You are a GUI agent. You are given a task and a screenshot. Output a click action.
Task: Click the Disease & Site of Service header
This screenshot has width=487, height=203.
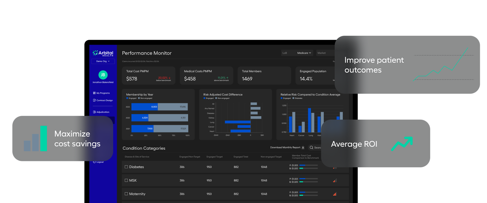coord(137,157)
